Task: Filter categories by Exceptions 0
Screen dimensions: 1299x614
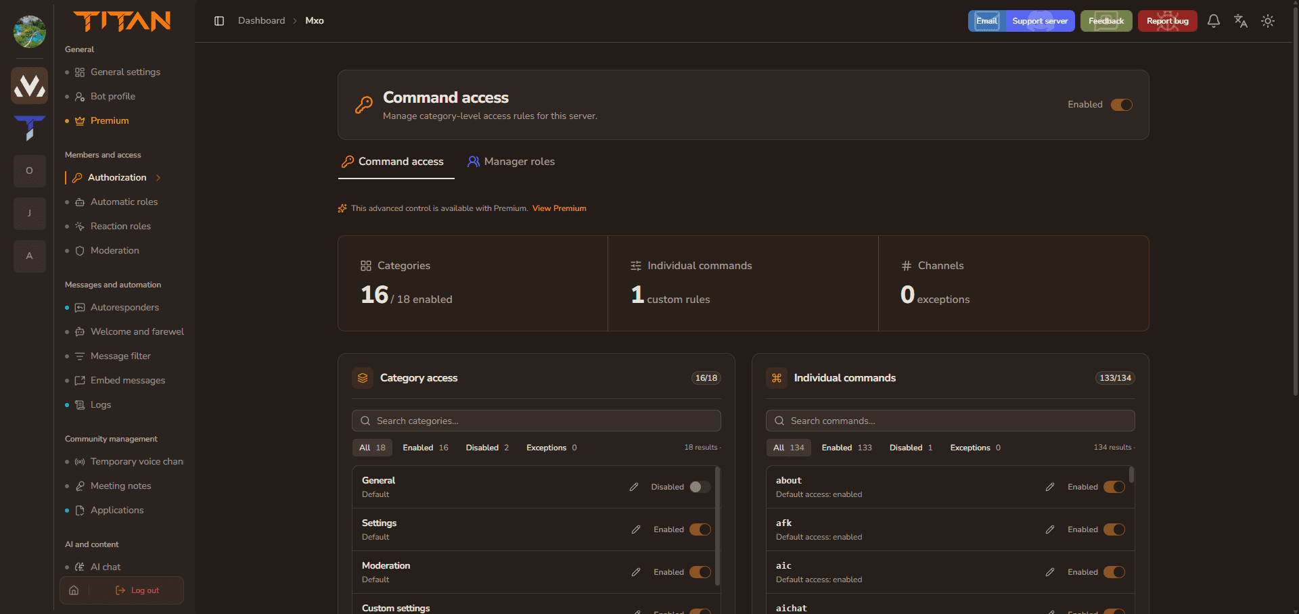Action: (x=551, y=448)
